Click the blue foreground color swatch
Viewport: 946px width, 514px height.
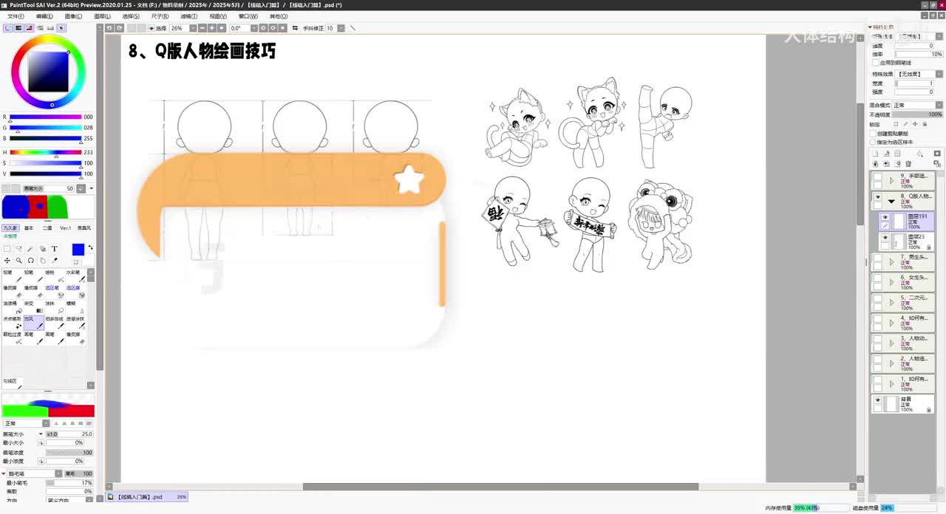coord(78,250)
